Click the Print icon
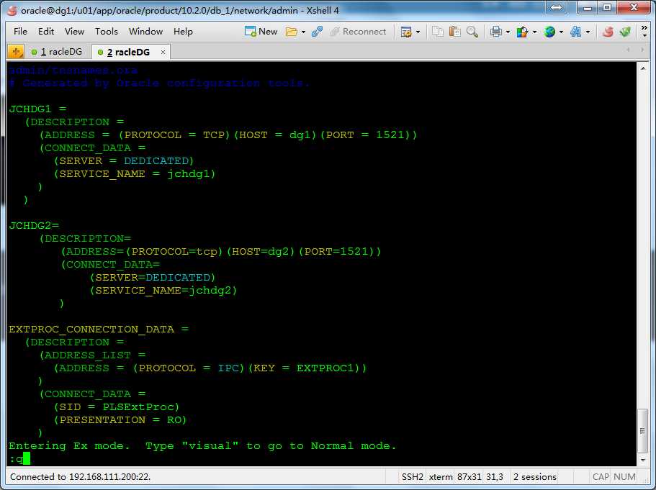Viewport: 656px width, 490px height. [x=496, y=32]
